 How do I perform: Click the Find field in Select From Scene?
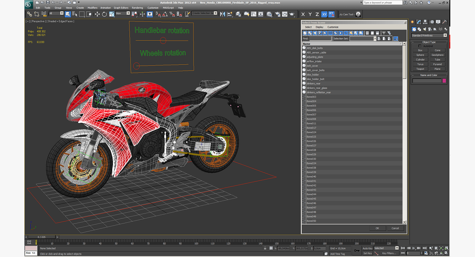[x=320, y=39]
